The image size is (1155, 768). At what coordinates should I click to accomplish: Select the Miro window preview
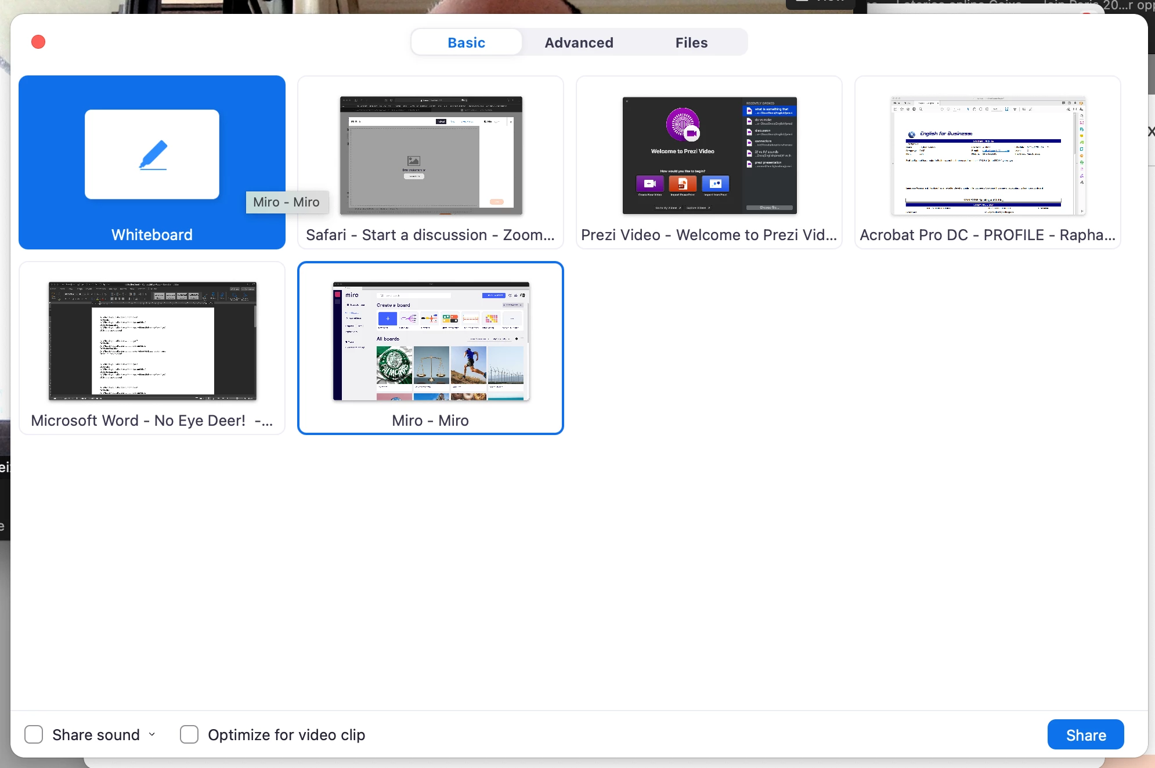tap(431, 341)
